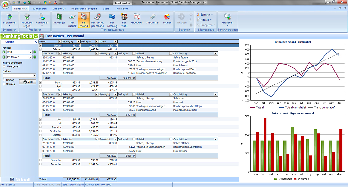The width and height of the screenshot is (348, 187).
Task: Open the Onderhoud tab
Action: click(59, 9)
